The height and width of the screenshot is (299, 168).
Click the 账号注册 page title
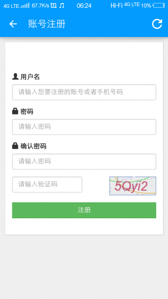[x=47, y=24]
